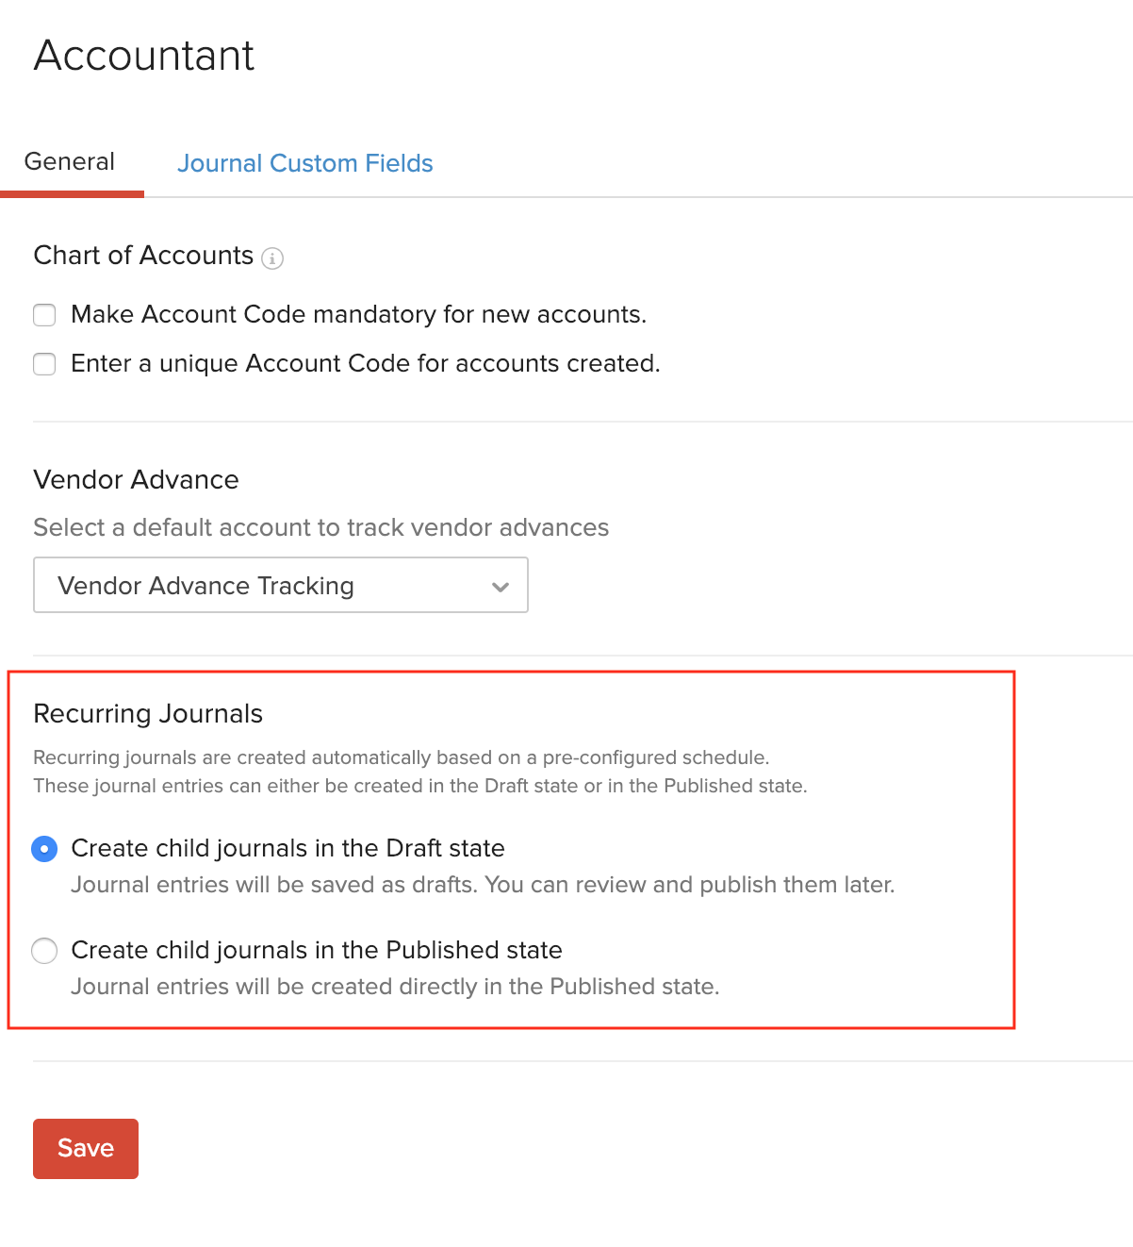Image resolution: width=1133 pixels, height=1247 pixels.
Task: Click the chevron on the vendor advance selector
Action: [x=500, y=587]
